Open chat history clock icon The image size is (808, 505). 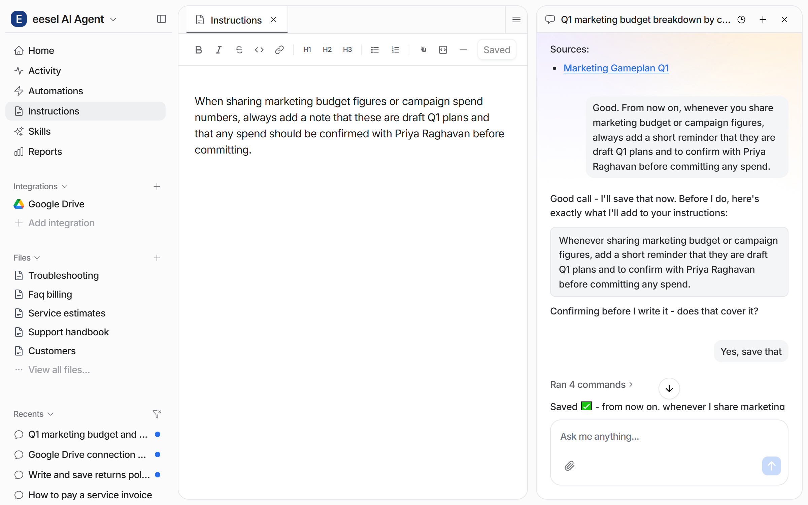741,20
